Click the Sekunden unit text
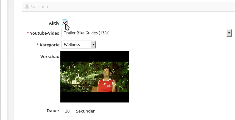The height and width of the screenshot is (120, 235). point(86,111)
